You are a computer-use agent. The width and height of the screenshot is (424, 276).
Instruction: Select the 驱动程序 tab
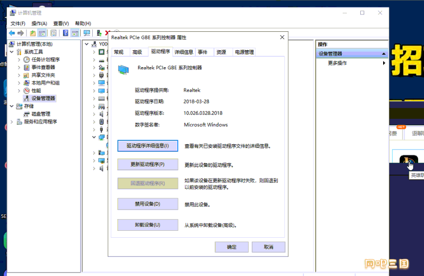tap(160, 52)
